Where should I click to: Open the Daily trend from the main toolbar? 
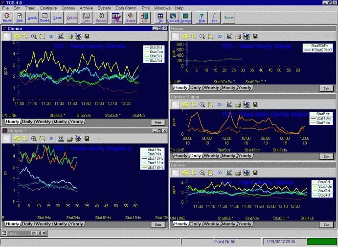pyautogui.click(x=20, y=18)
